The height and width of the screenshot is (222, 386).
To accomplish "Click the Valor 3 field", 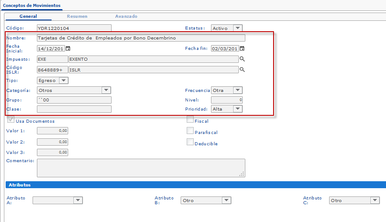I will click(53, 153).
